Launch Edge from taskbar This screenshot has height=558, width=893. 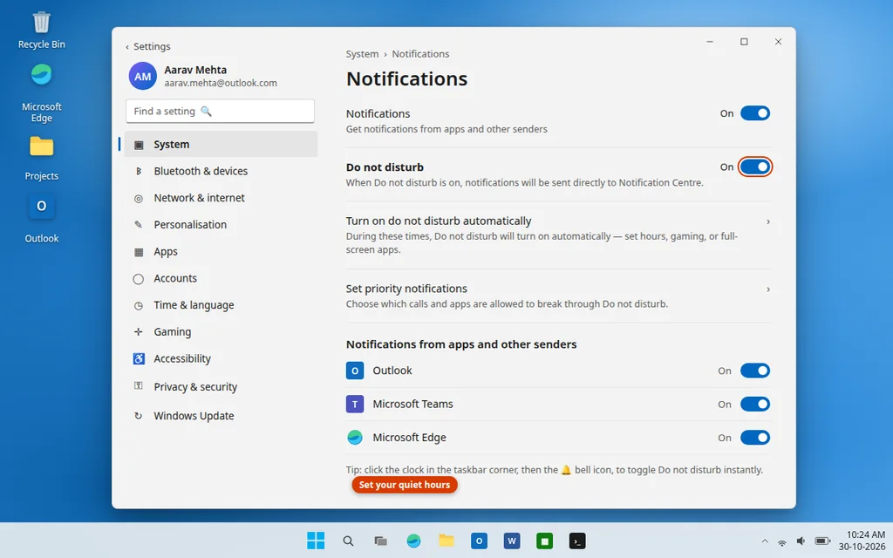(x=413, y=541)
